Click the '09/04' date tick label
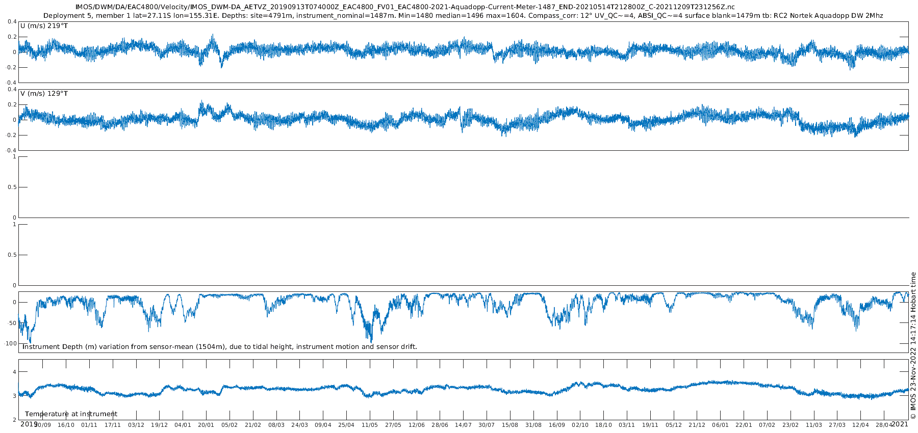 (323, 425)
